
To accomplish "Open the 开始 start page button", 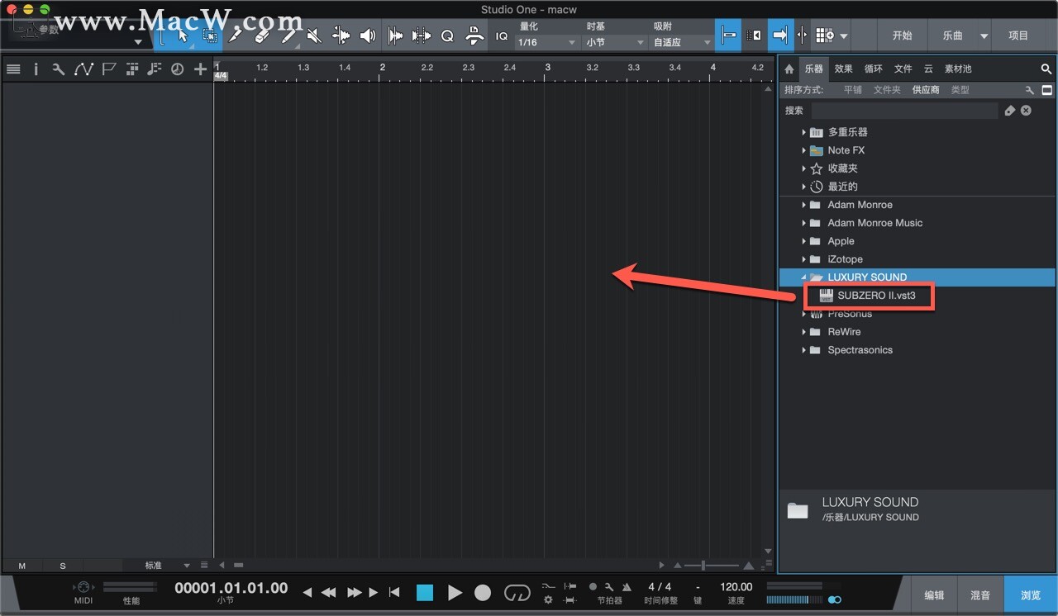I will [x=902, y=36].
